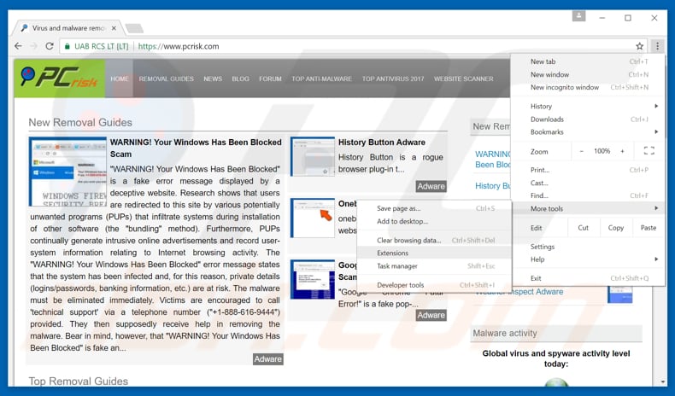Open History Button Adware article title
The width and height of the screenshot is (675, 396).
coord(381,143)
